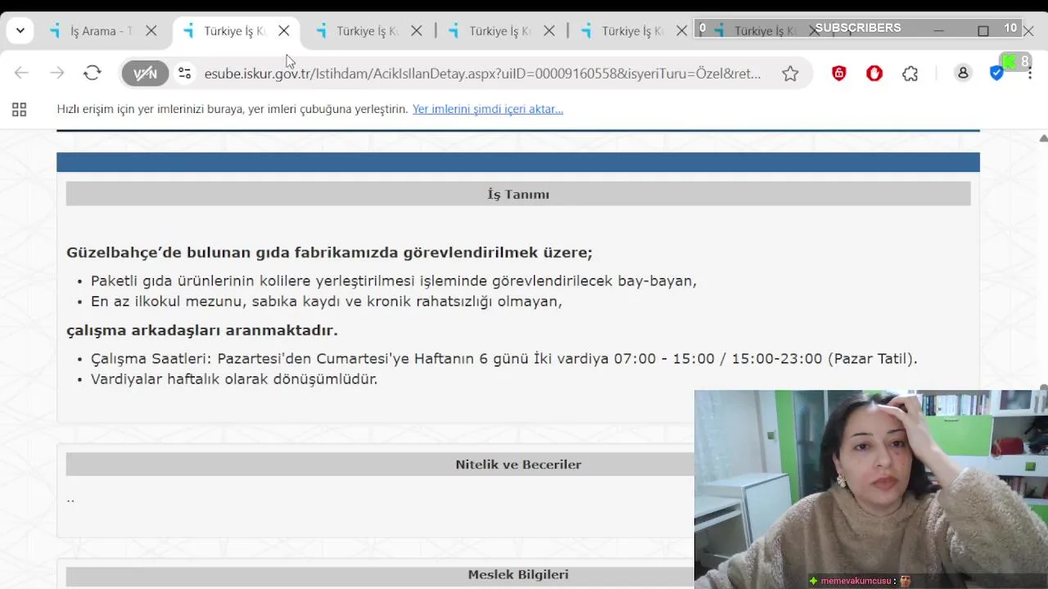
Task: Close the İş Arama tab
Action: click(x=151, y=31)
